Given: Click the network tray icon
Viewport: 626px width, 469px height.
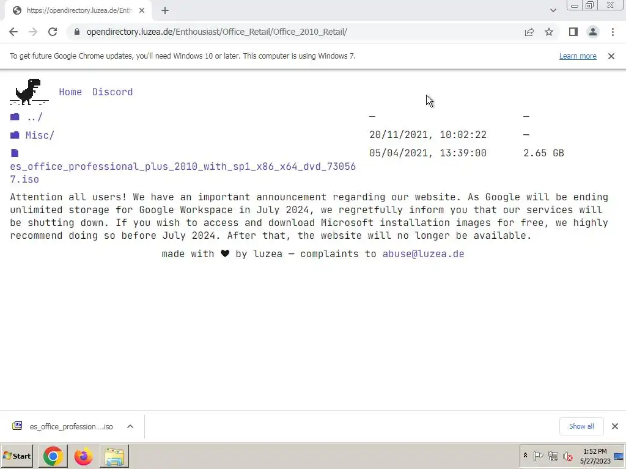Looking at the screenshot, I should tap(553, 456).
